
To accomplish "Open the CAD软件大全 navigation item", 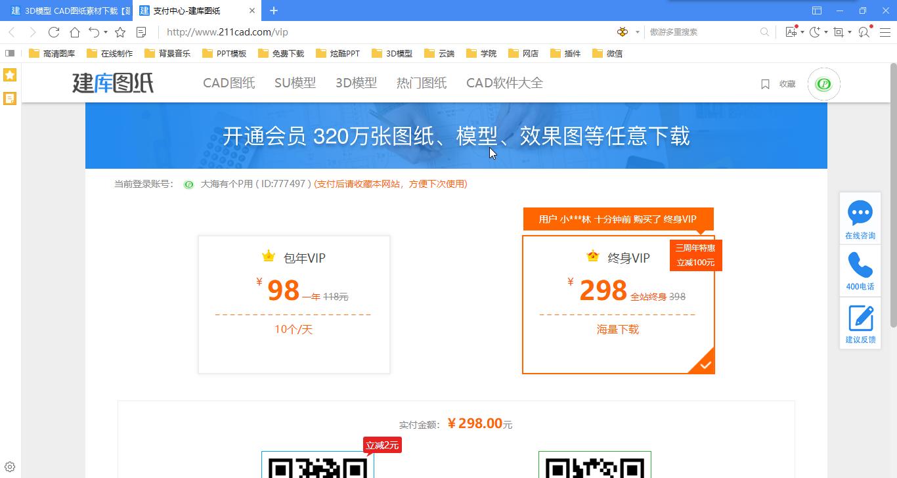I will (x=504, y=83).
